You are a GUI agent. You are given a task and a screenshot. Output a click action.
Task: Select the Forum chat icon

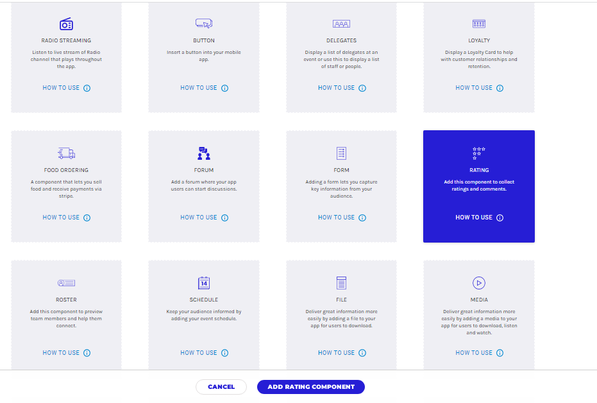[204, 153]
